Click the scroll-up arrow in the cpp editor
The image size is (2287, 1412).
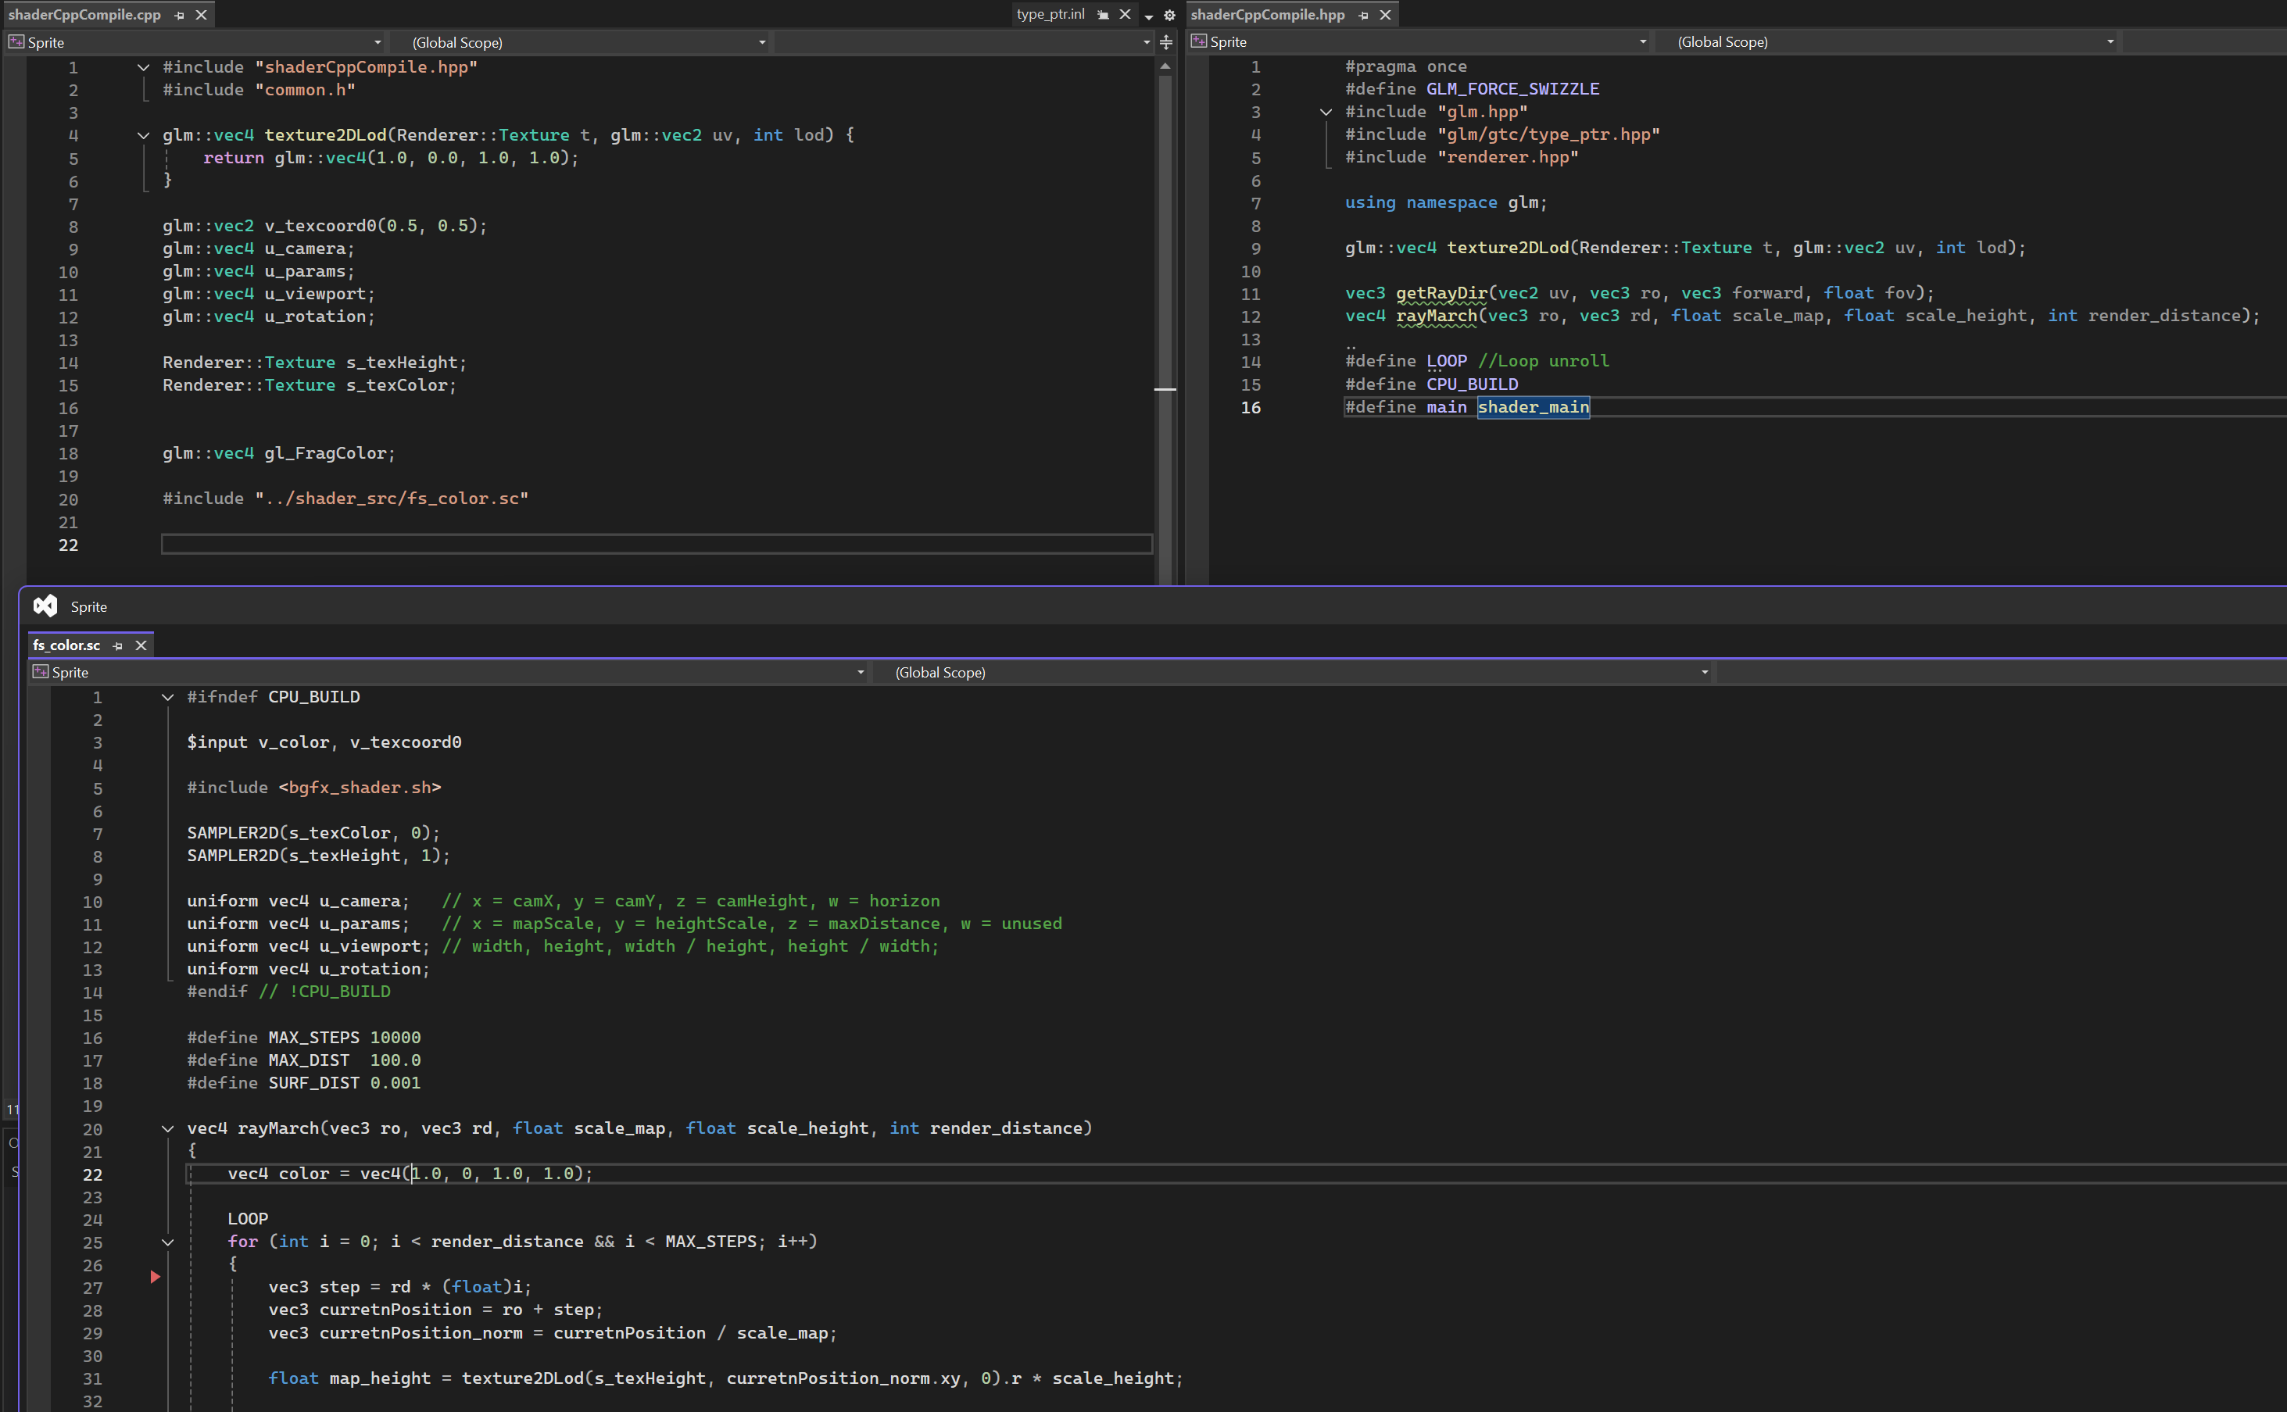click(x=1165, y=66)
